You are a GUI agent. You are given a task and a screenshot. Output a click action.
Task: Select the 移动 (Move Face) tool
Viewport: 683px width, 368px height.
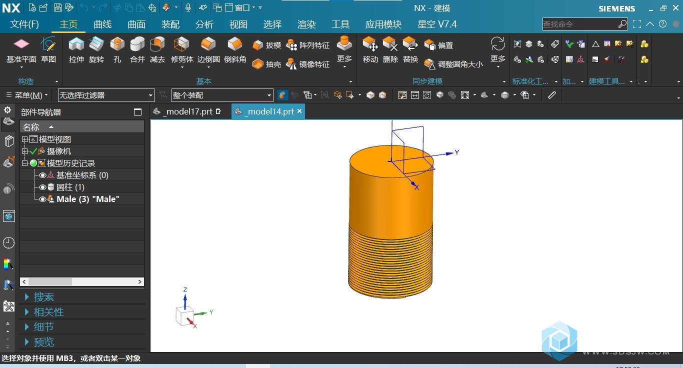(x=370, y=50)
